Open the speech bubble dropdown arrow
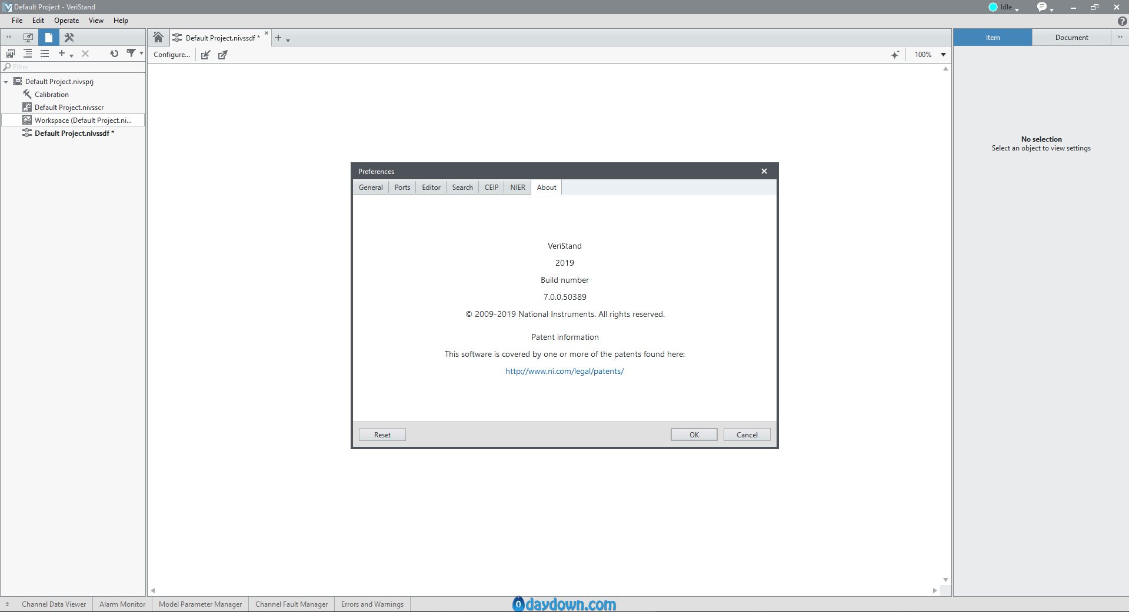This screenshot has height=612, width=1129. click(x=1051, y=9)
